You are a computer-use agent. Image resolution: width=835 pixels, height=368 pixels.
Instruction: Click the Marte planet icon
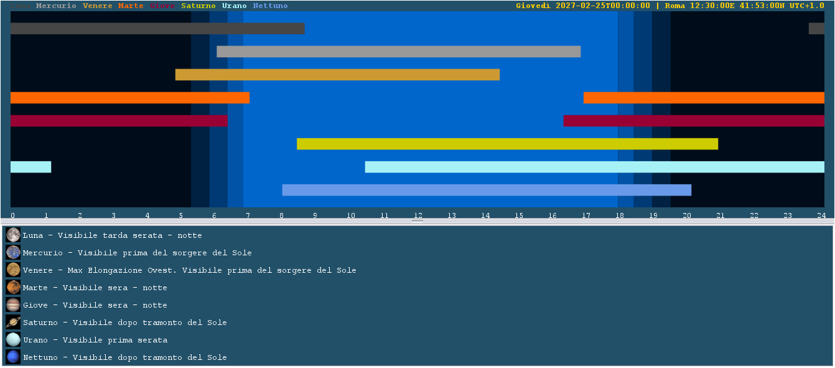point(13,287)
